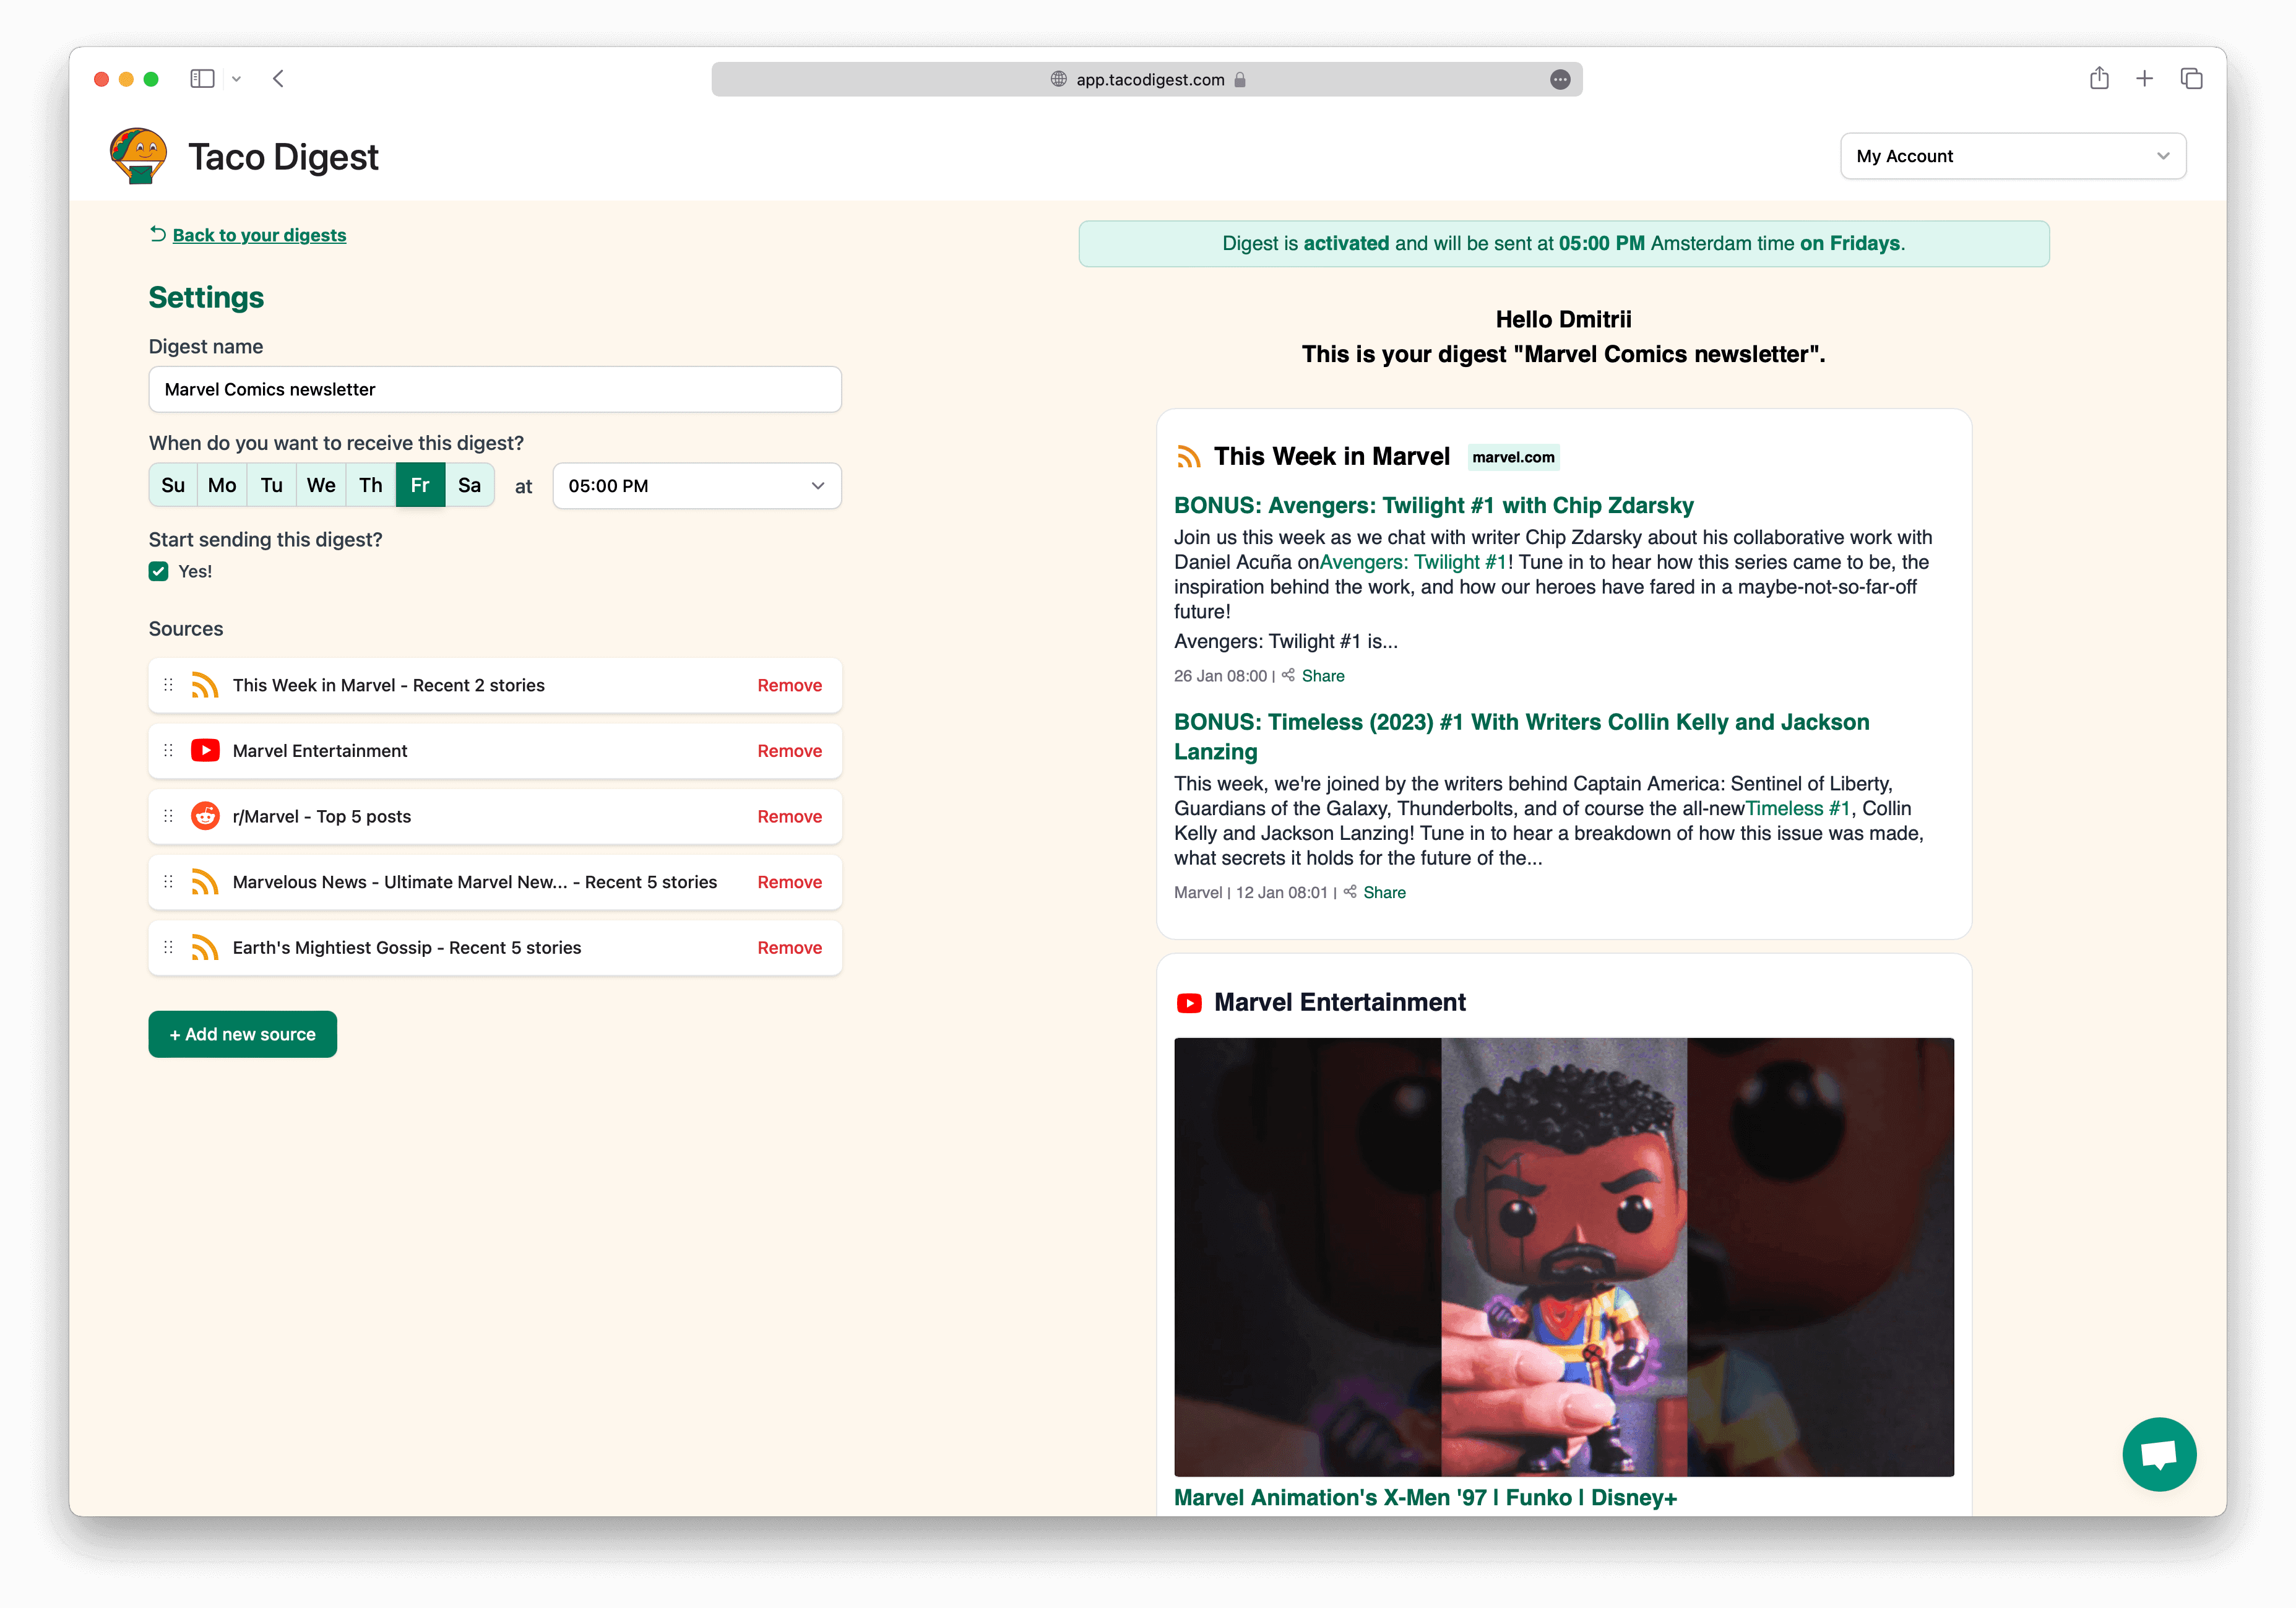Select Mo day toggle

coord(222,485)
